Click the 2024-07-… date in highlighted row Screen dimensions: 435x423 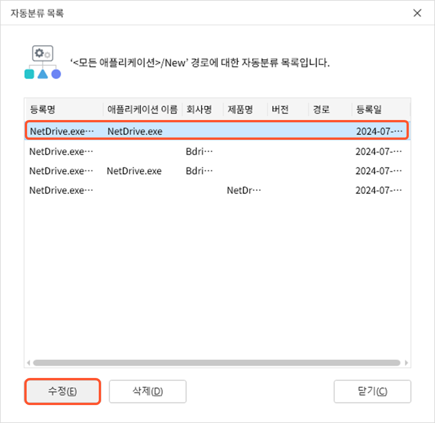pos(379,131)
